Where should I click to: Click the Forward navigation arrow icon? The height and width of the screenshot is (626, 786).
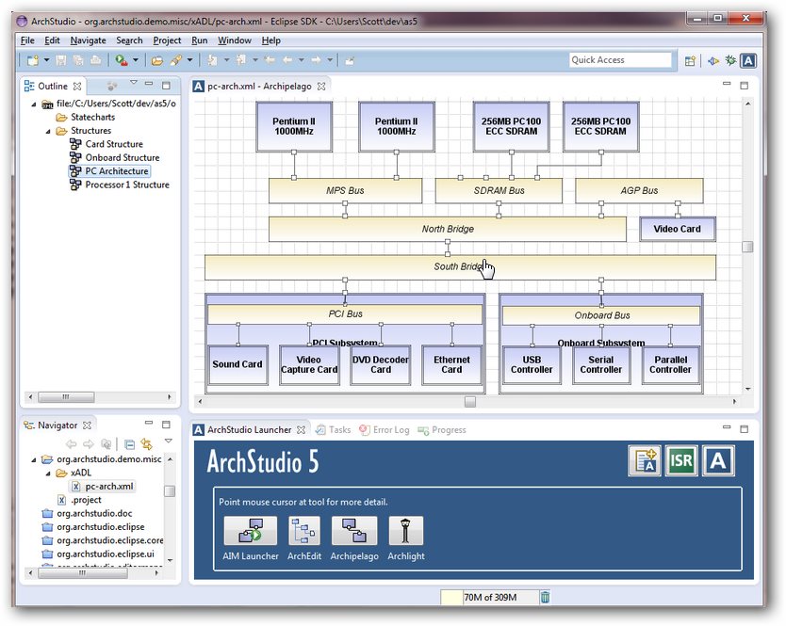click(x=316, y=60)
